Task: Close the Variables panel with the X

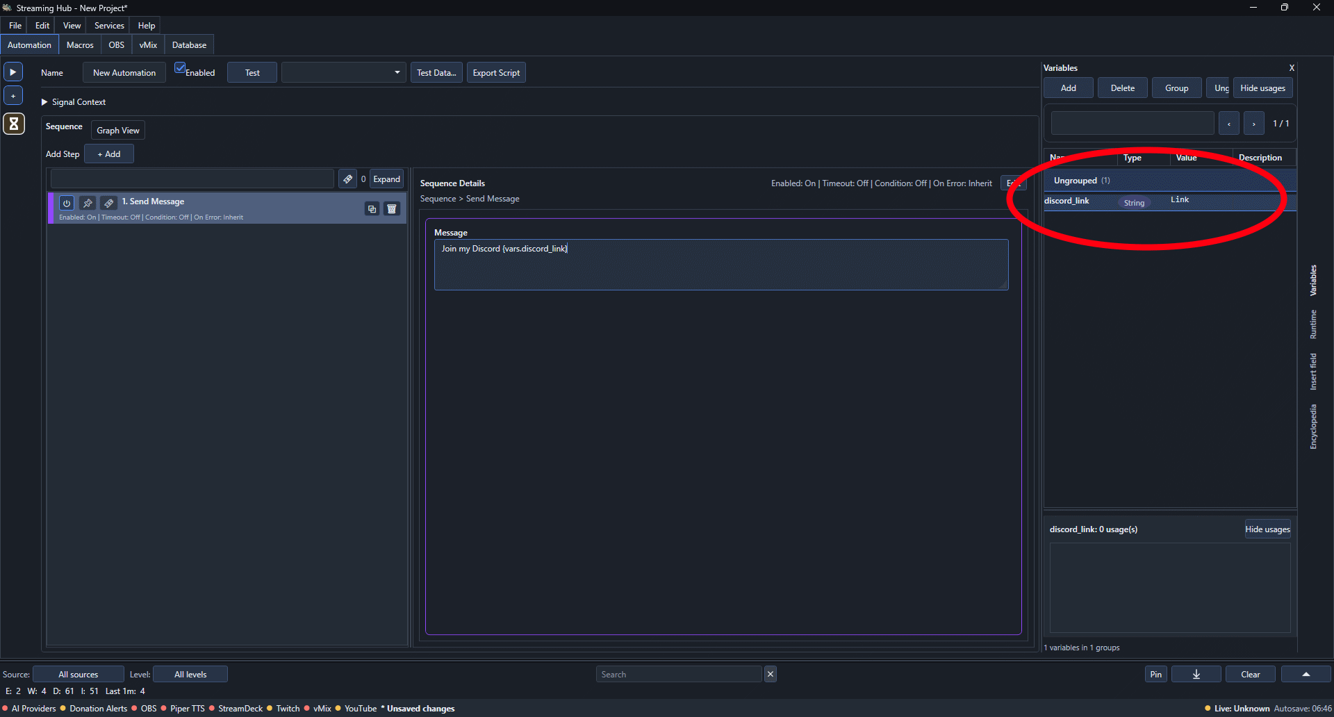Action: (x=1292, y=68)
